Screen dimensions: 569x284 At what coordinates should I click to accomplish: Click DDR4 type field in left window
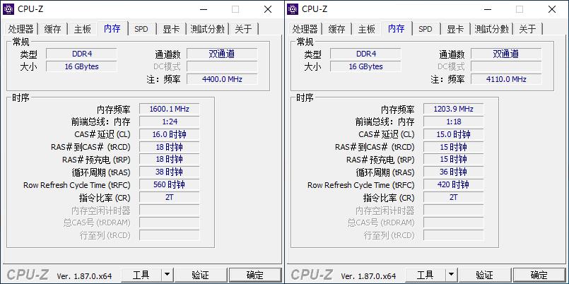pyautogui.click(x=82, y=54)
